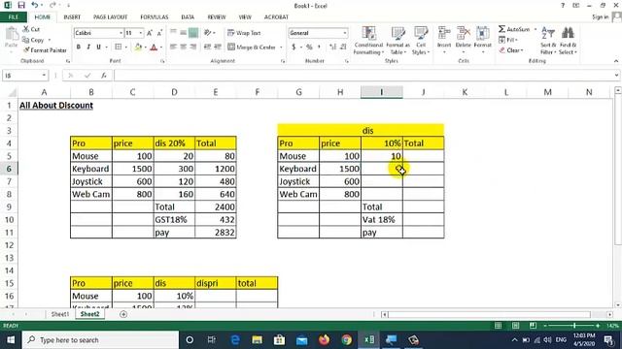Open Format as Table gallery
Screen dimensions: 622x349
point(397,41)
